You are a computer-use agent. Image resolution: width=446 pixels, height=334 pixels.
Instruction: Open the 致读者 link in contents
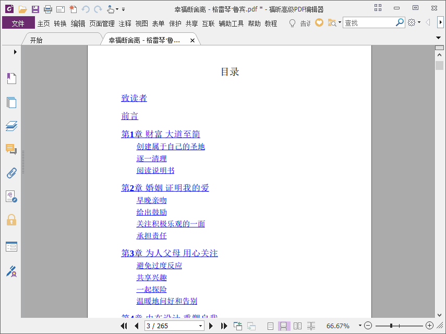[134, 98]
